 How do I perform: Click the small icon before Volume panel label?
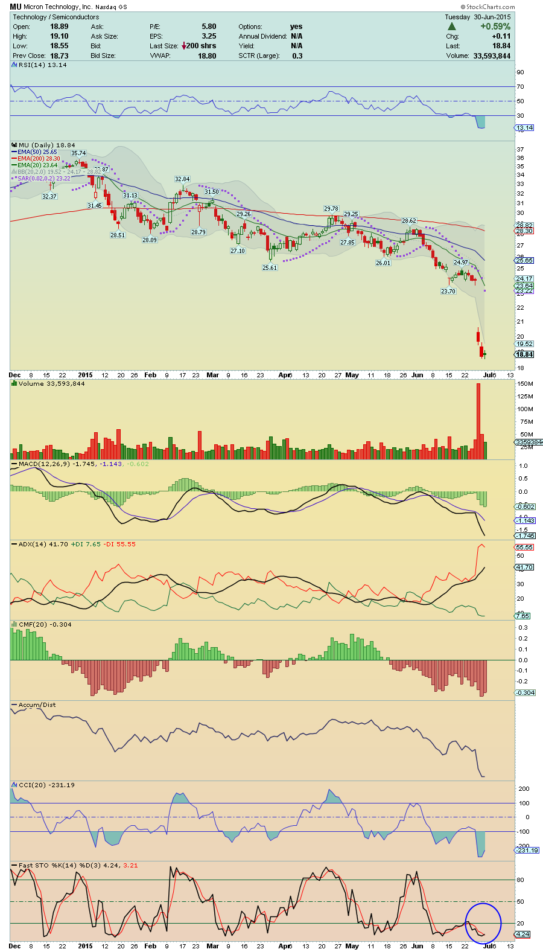15,383
